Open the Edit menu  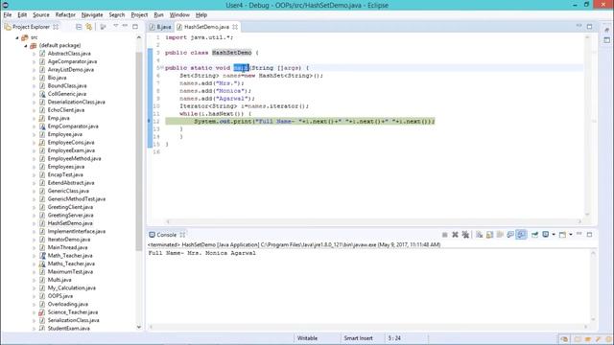(x=22, y=15)
